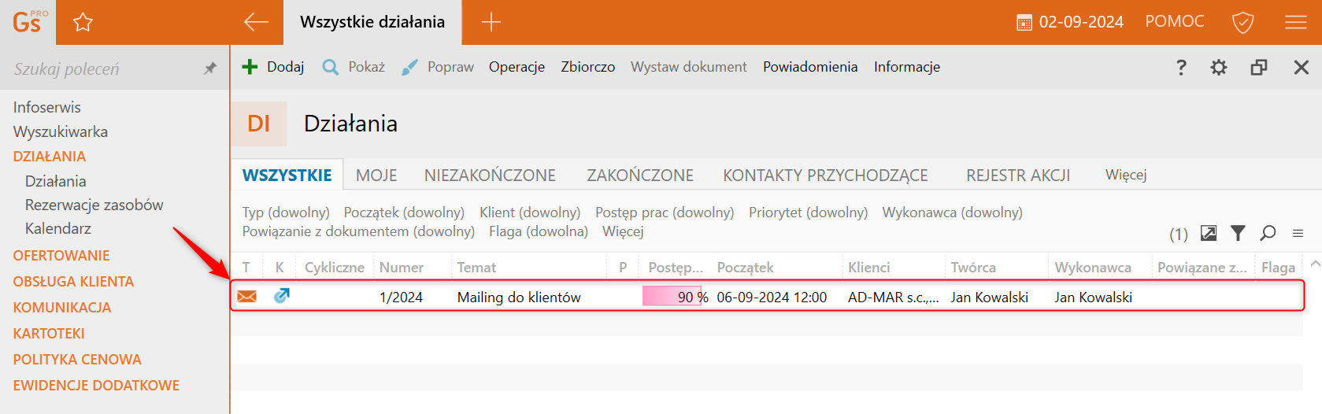Open Kalendarz in the sidebar
Viewport: 1322px width, 414px height.
(58, 228)
